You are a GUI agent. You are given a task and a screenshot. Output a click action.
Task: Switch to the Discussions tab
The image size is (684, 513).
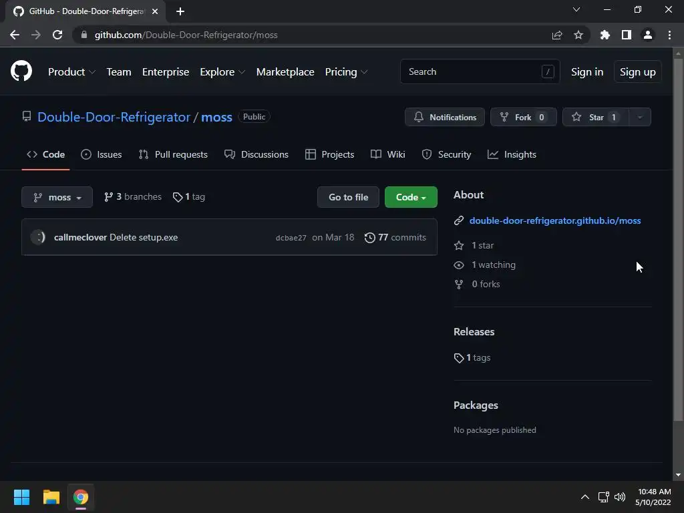(x=256, y=154)
